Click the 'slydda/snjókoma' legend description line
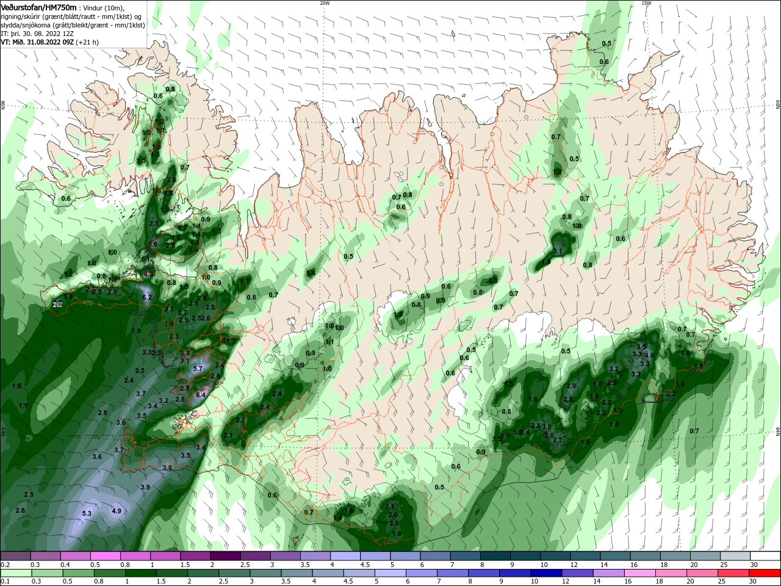781x586 pixels. 73,25
